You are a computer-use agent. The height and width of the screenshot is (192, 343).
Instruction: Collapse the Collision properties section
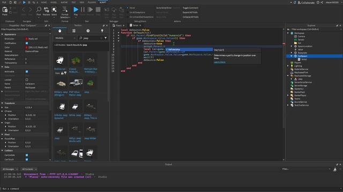click(2, 150)
